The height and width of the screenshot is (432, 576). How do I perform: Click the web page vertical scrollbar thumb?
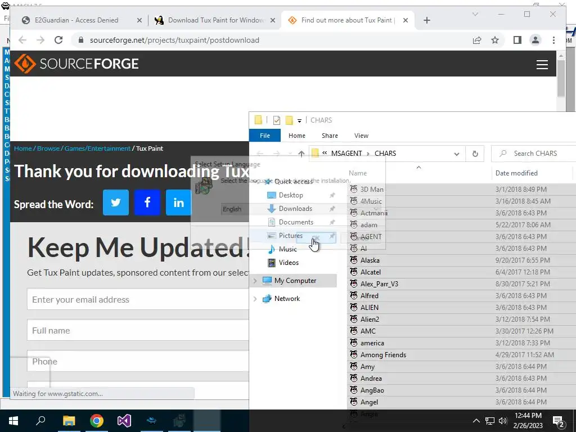click(561, 78)
